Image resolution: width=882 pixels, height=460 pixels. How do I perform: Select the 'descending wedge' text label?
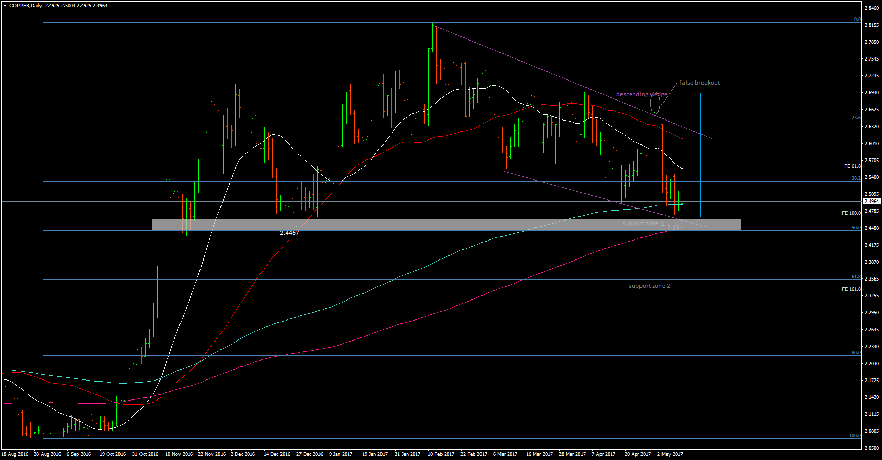click(642, 94)
